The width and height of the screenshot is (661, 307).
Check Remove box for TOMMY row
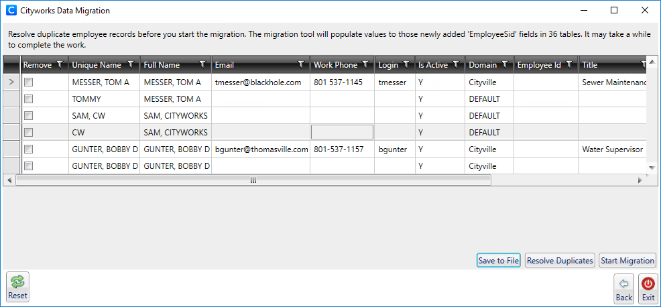pos(29,99)
